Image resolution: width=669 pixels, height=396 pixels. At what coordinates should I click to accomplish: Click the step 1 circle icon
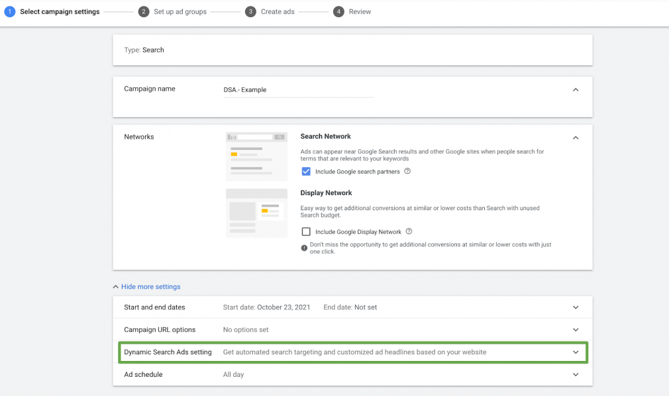click(10, 11)
